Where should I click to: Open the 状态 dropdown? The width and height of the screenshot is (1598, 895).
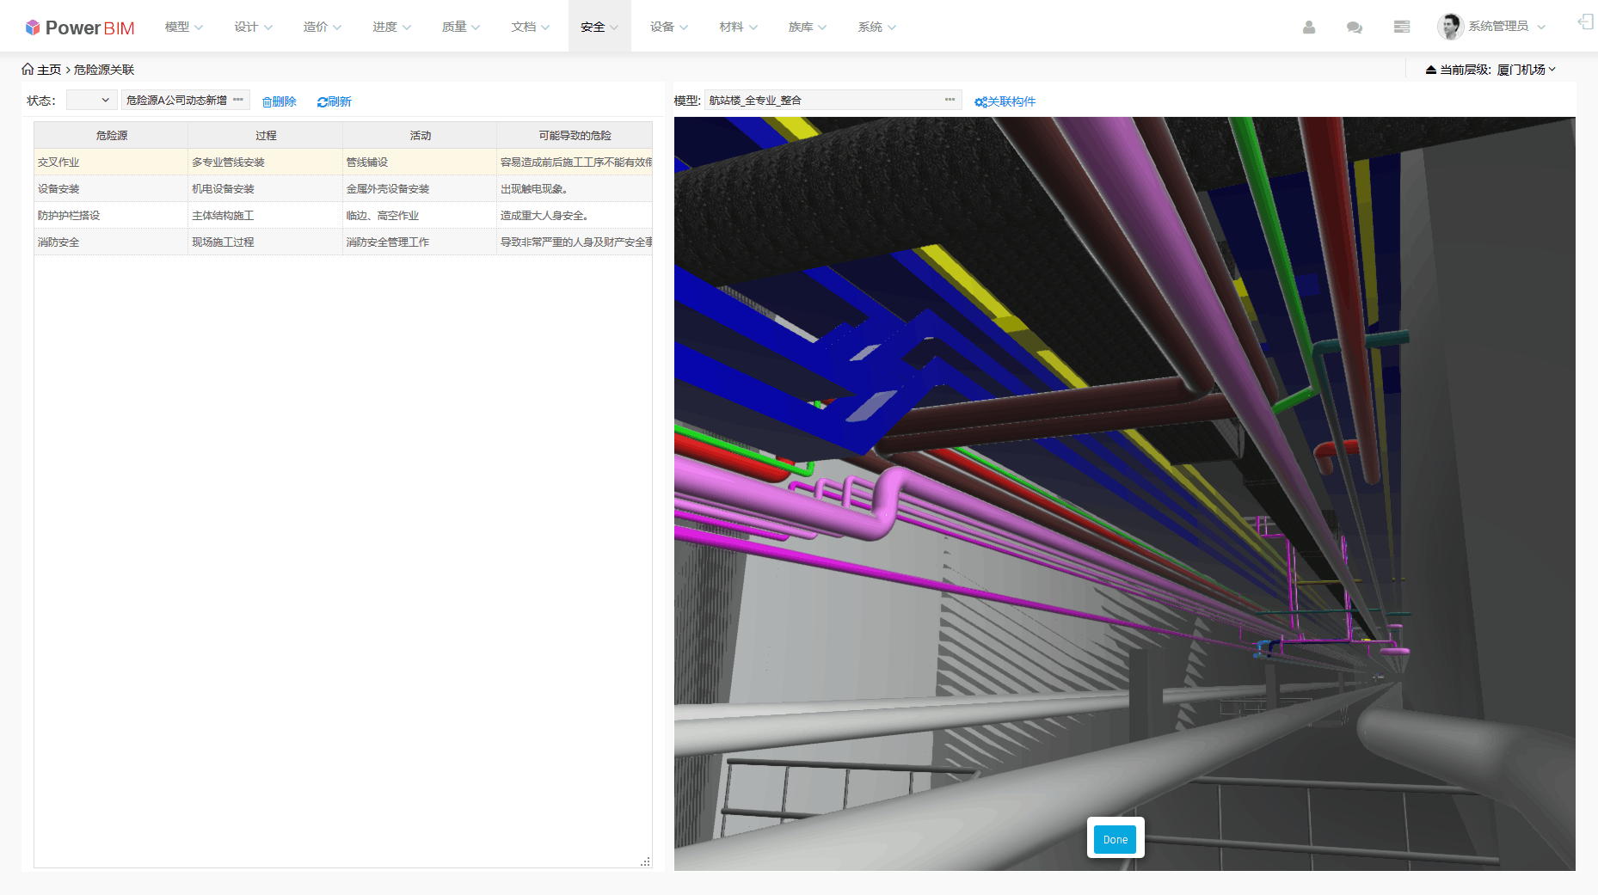(91, 101)
